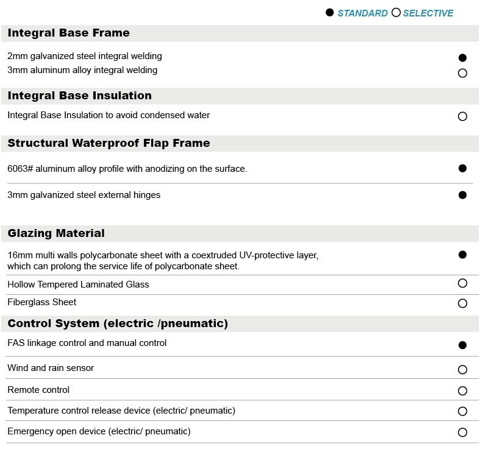
Task: Choose the Fiberglass Sheet option circle
Action: pos(462,303)
